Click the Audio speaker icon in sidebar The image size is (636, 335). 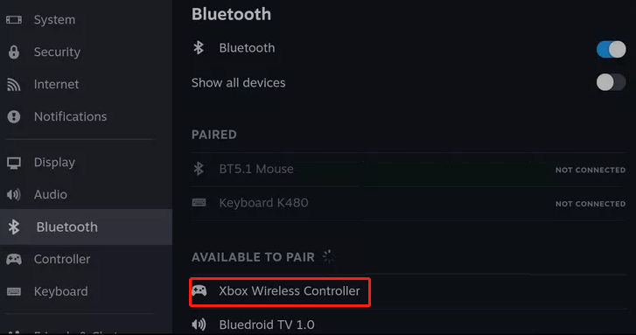(x=13, y=195)
